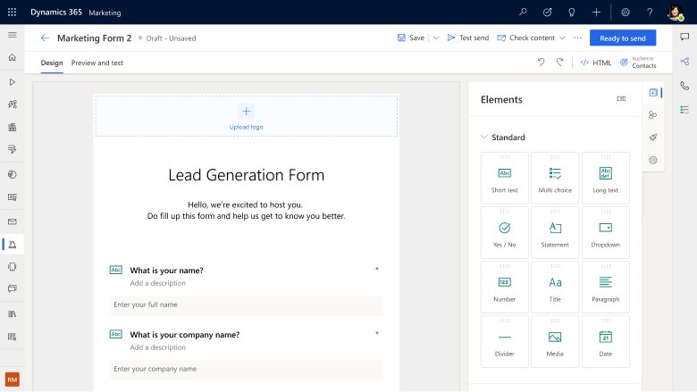Upload logo in the header area
This screenshot has height=392, width=697.
tap(247, 116)
